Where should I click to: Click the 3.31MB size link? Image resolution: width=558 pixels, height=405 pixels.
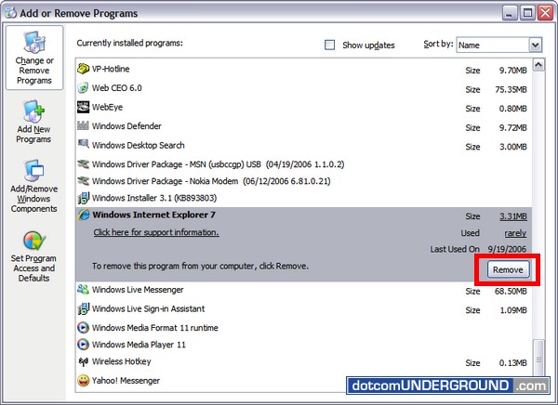pos(512,216)
